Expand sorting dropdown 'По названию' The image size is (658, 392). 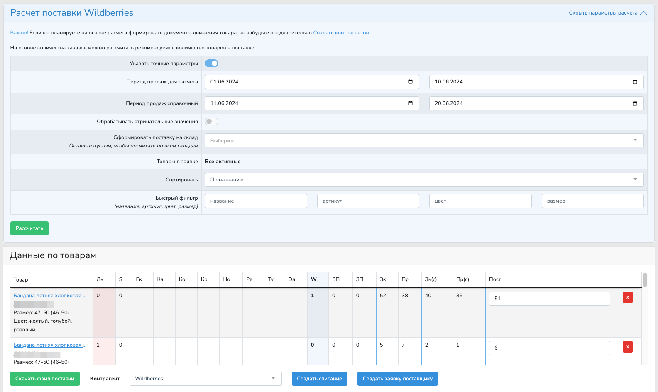[424, 180]
